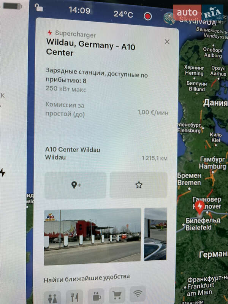Add Wildau Supercharger as a waypoint
Screen dimensions: 228x304
[x=76, y=185]
